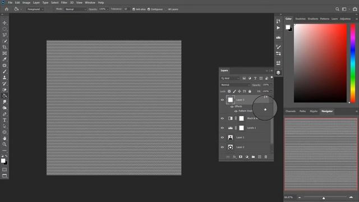Open the Histogram collapsed panel icon
Screen dimensions: 359x202
coord(278,38)
